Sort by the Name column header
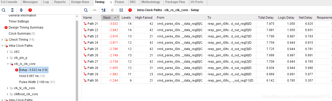332x101 pixels. pyautogui.click(x=91, y=18)
